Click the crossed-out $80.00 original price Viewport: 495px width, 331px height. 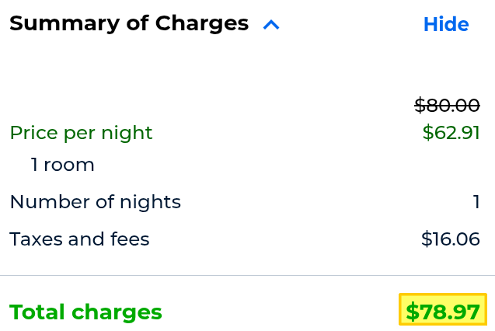coord(447,105)
